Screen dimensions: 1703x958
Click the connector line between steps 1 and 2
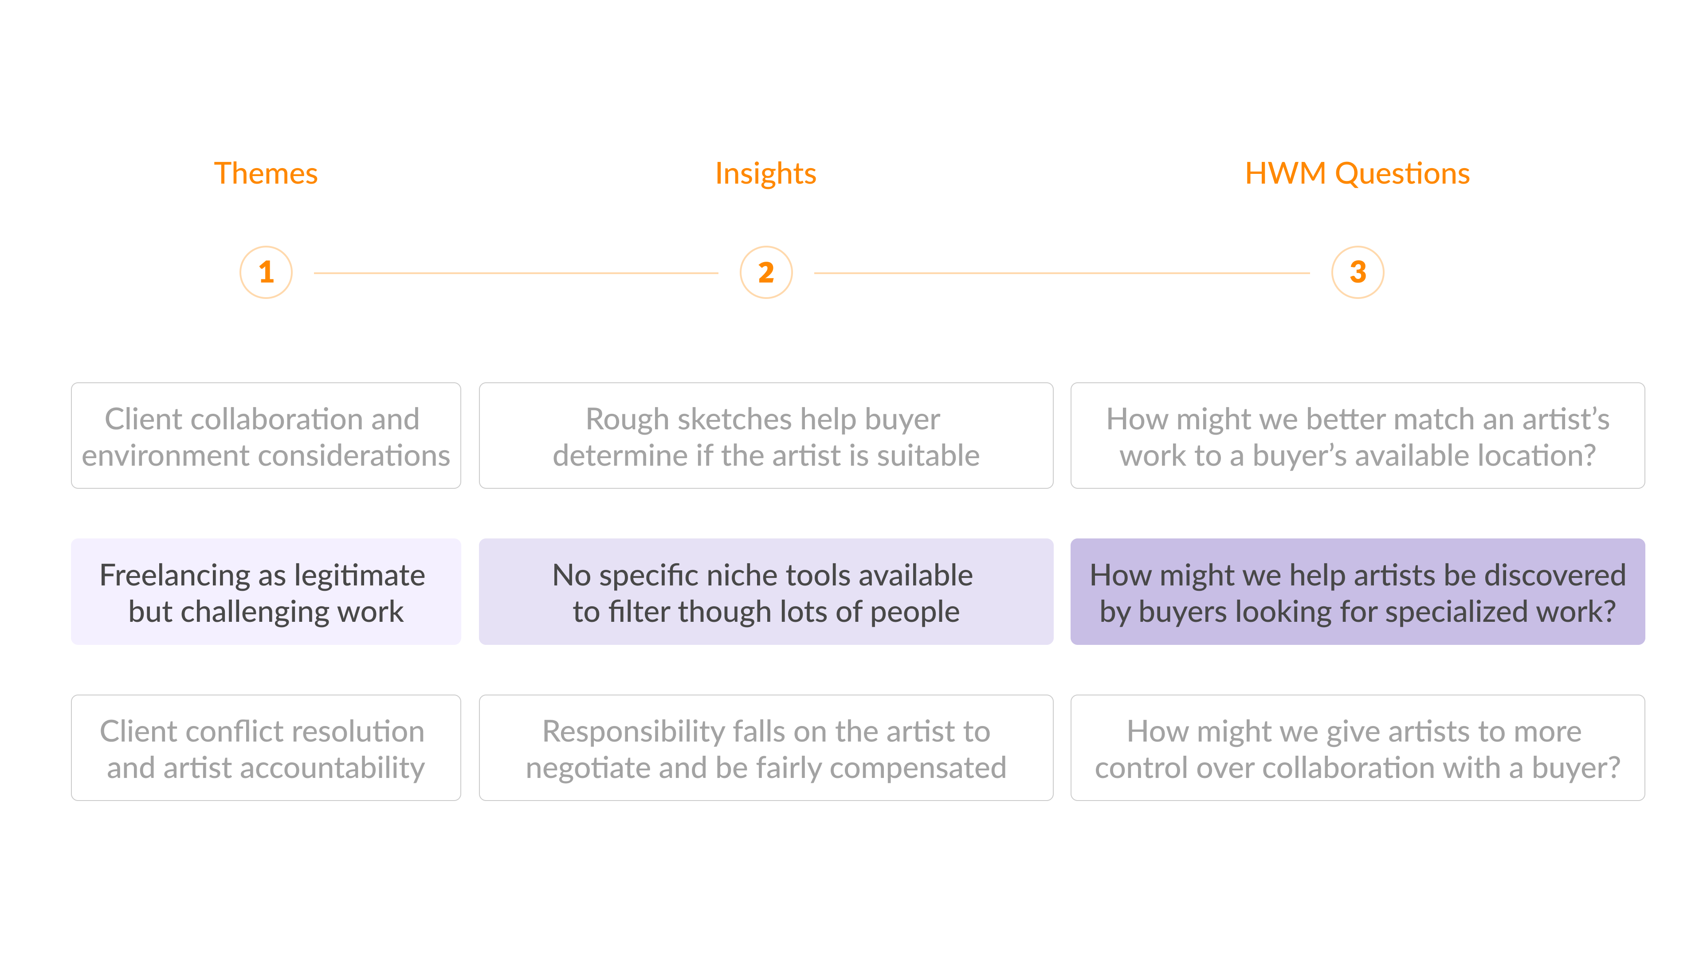516,273
